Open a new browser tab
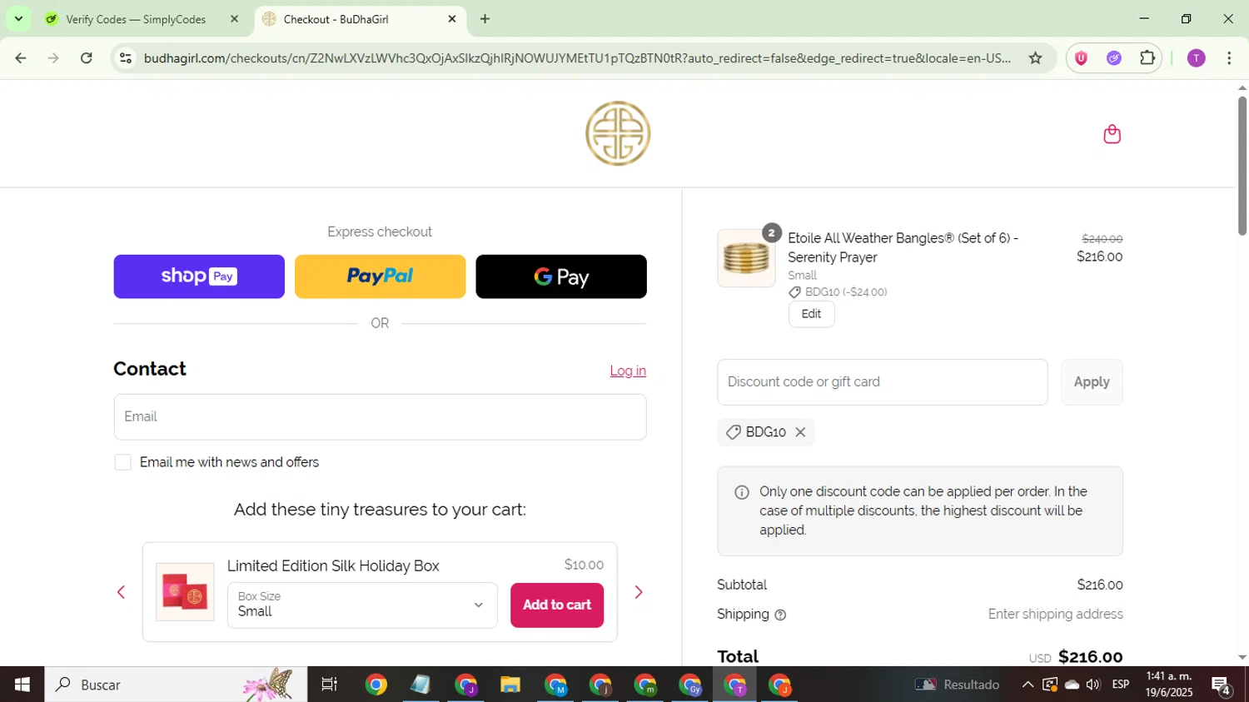Screen dimensions: 1249x702 coord(485,19)
